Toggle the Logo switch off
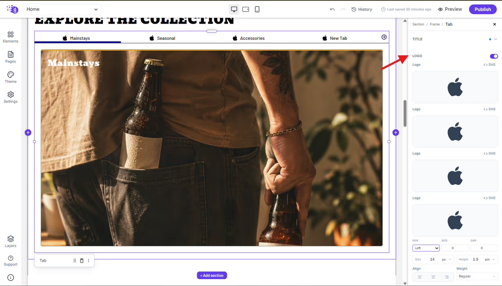This screenshot has width=502, height=286. click(x=494, y=56)
